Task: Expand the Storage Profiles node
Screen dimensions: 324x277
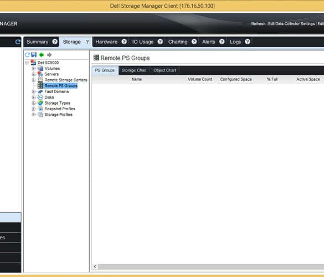Action: pos(34,115)
